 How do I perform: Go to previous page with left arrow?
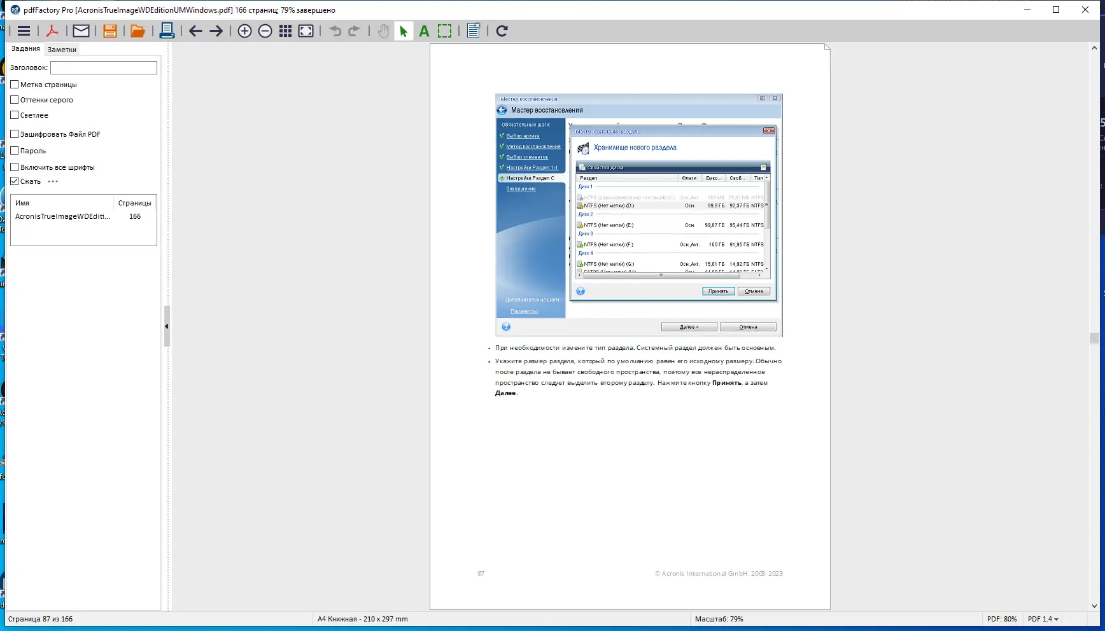click(x=195, y=31)
